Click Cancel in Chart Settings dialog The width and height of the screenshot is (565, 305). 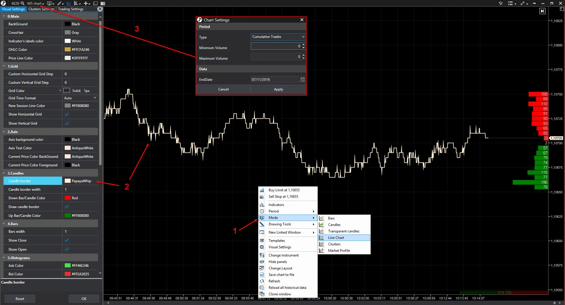tap(223, 89)
